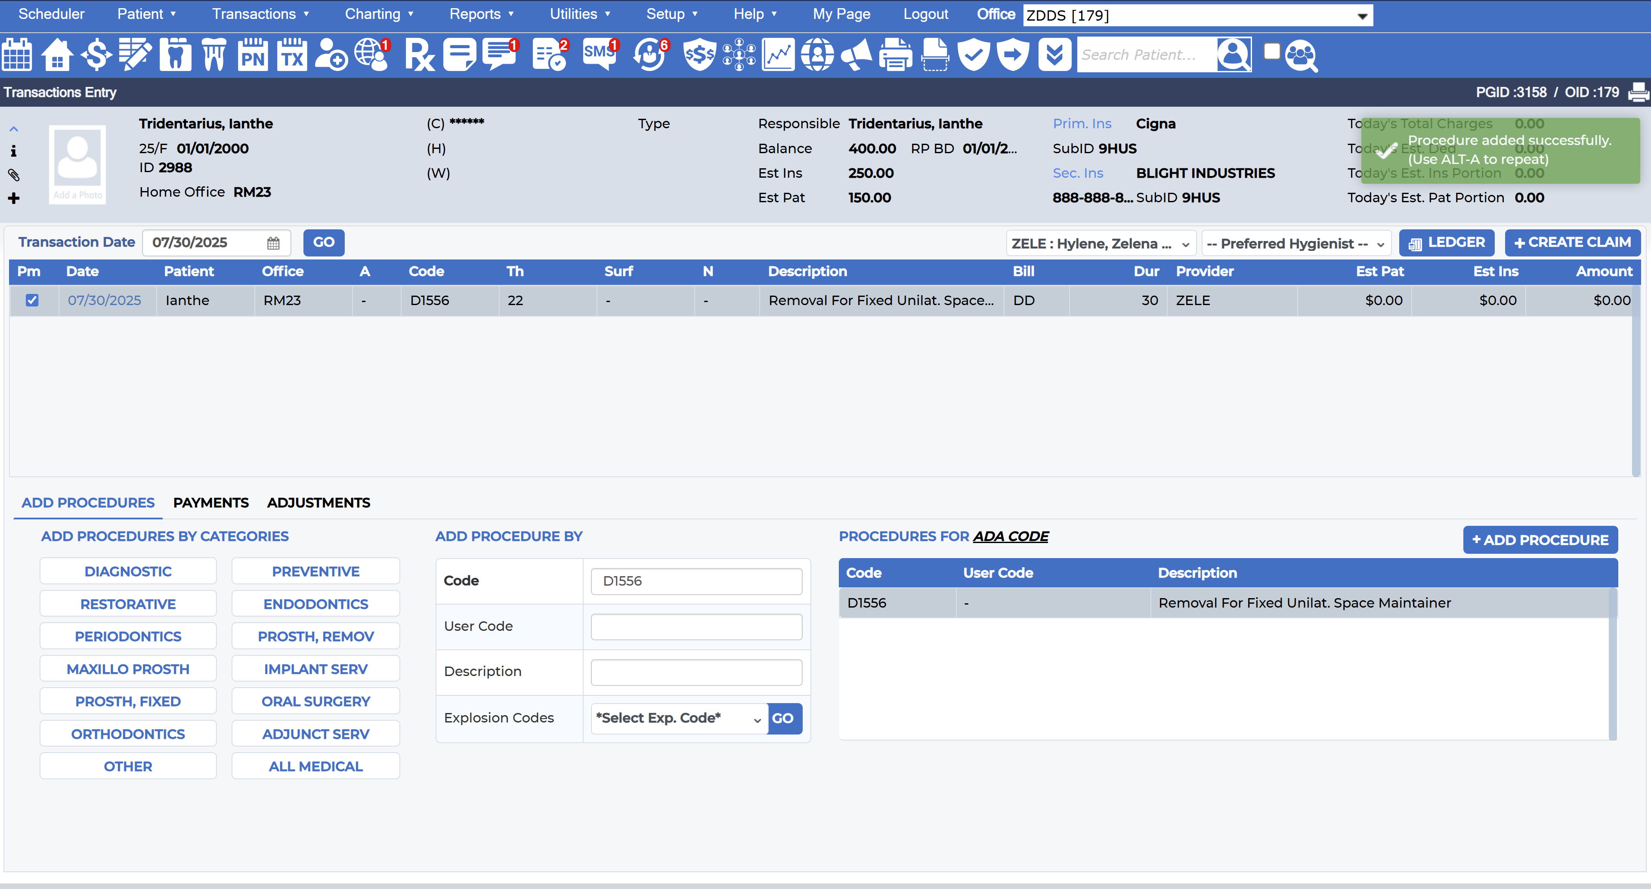Expand the Reports menu
The width and height of the screenshot is (1651, 889).
click(481, 14)
